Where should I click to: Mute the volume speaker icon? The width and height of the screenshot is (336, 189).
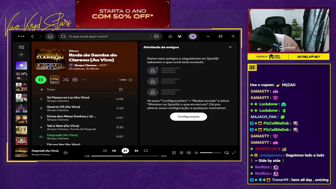[x=196, y=153]
